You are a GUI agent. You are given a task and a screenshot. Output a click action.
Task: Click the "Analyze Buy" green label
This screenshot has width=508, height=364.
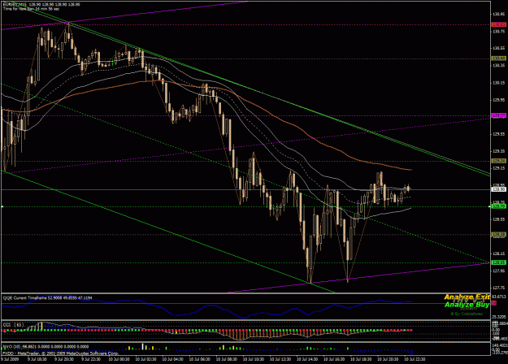coord(467,305)
